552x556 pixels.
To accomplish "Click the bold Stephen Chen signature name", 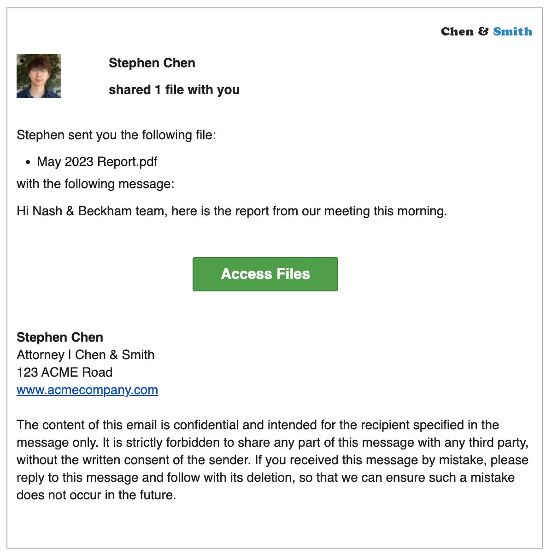I will pyautogui.click(x=60, y=337).
